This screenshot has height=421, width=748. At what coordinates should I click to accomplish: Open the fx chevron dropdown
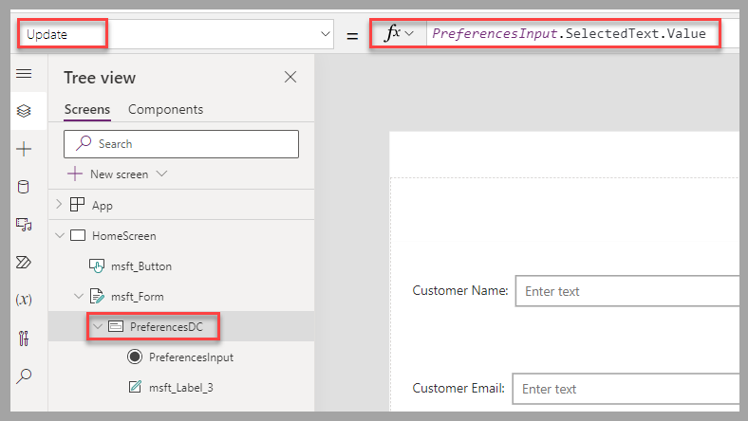pyautogui.click(x=409, y=34)
